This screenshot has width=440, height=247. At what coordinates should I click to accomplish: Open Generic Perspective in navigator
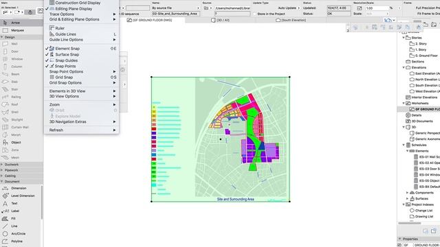pyautogui.click(x=425, y=133)
